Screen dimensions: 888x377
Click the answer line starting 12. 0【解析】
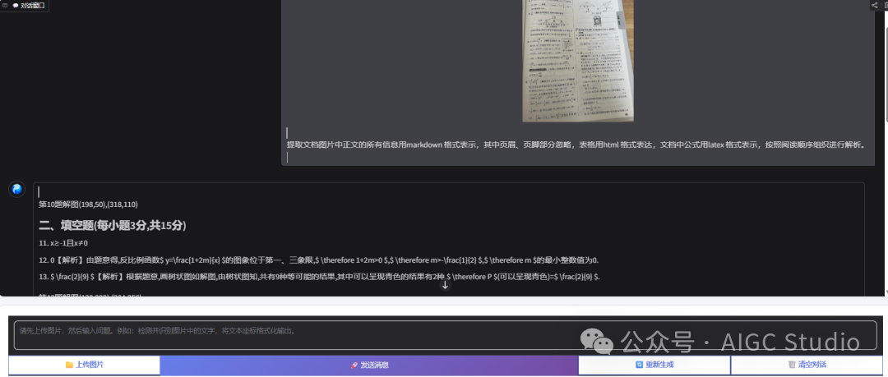(319, 260)
